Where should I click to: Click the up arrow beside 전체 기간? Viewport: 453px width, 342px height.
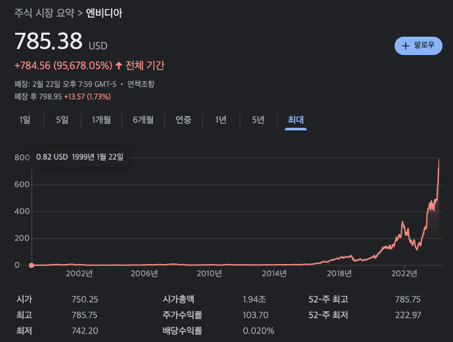[119, 66]
